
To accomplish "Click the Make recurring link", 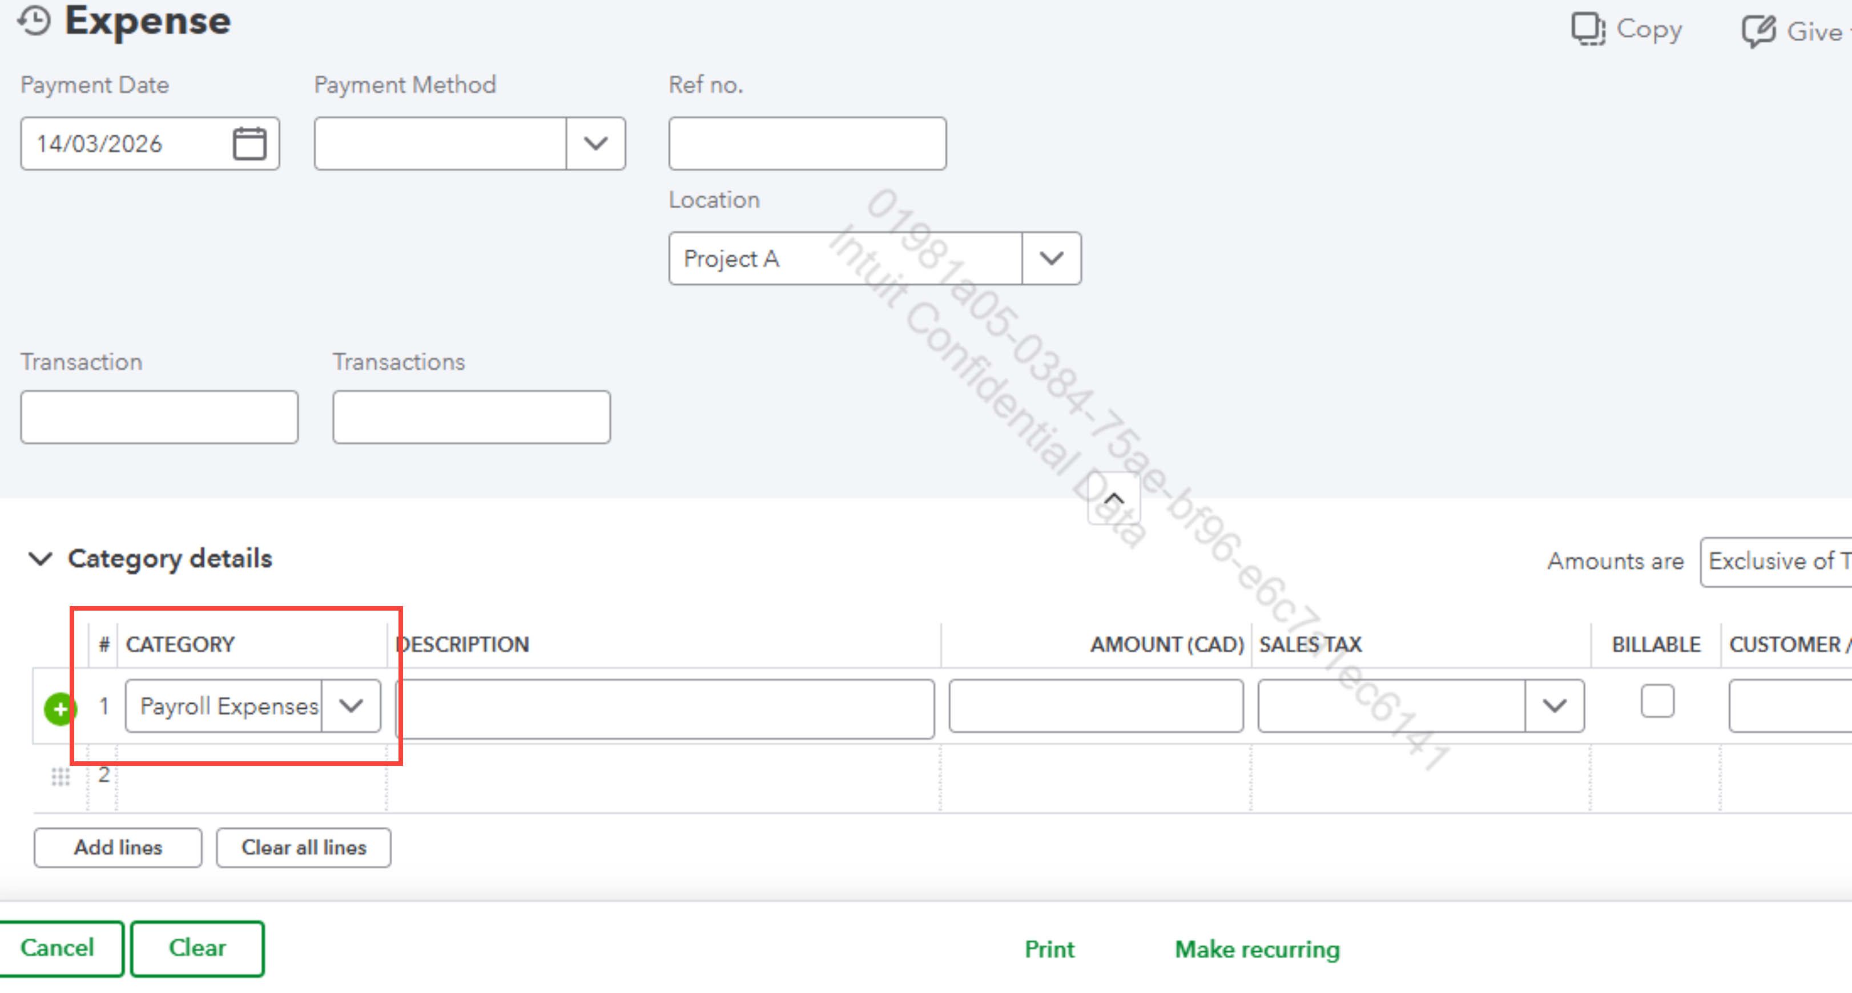I will pos(1257,949).
